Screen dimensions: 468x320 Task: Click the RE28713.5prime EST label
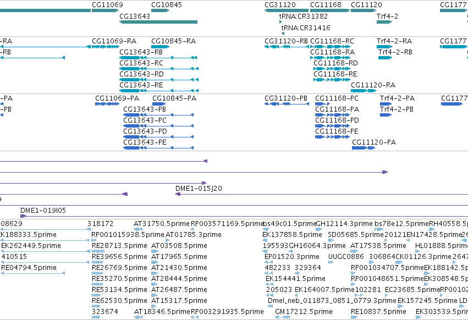pyautogui.click(x=119, y=246)
